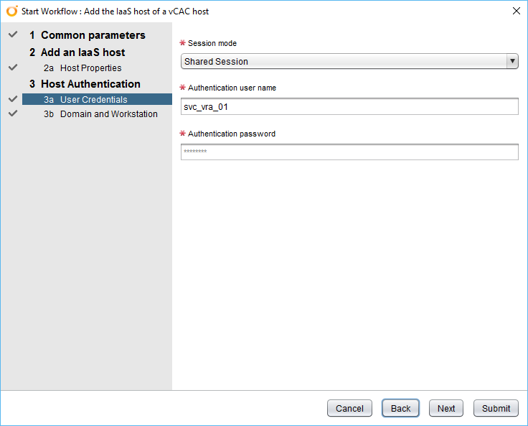Screen dimensions: 528x426
Task: Click the checkmark beside User Credentials
Action: [12, 100]
